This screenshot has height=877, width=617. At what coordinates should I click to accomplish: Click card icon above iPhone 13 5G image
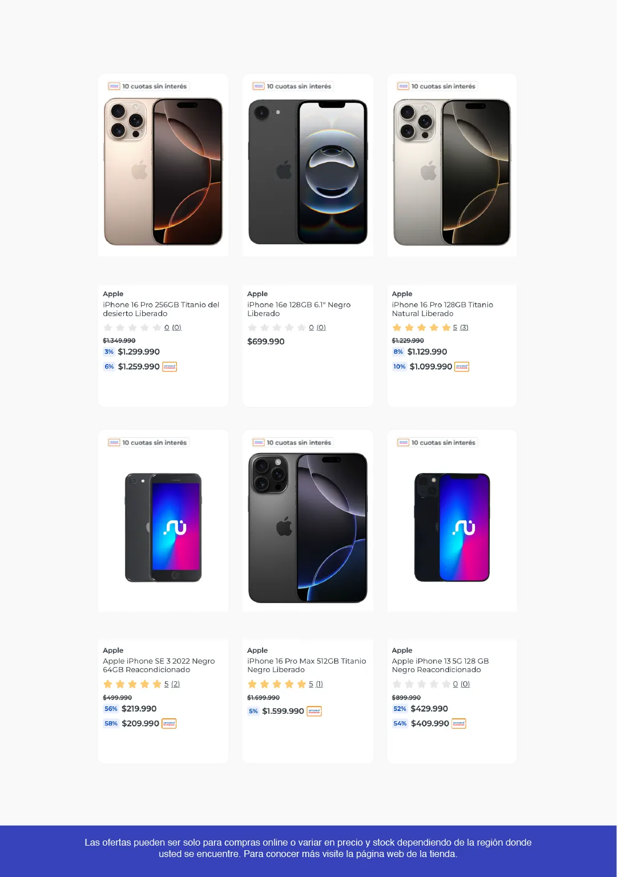click(x=404, y=443)
